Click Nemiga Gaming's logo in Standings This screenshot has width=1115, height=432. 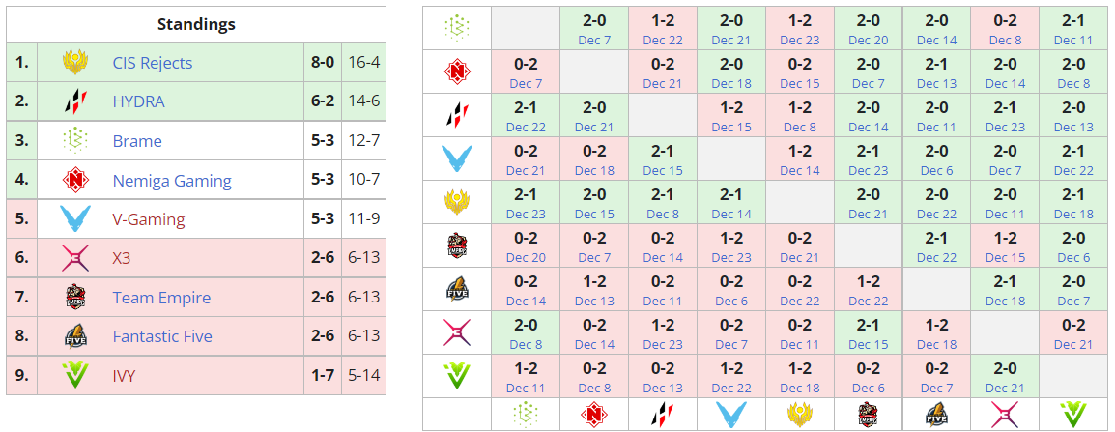(75, 181)
